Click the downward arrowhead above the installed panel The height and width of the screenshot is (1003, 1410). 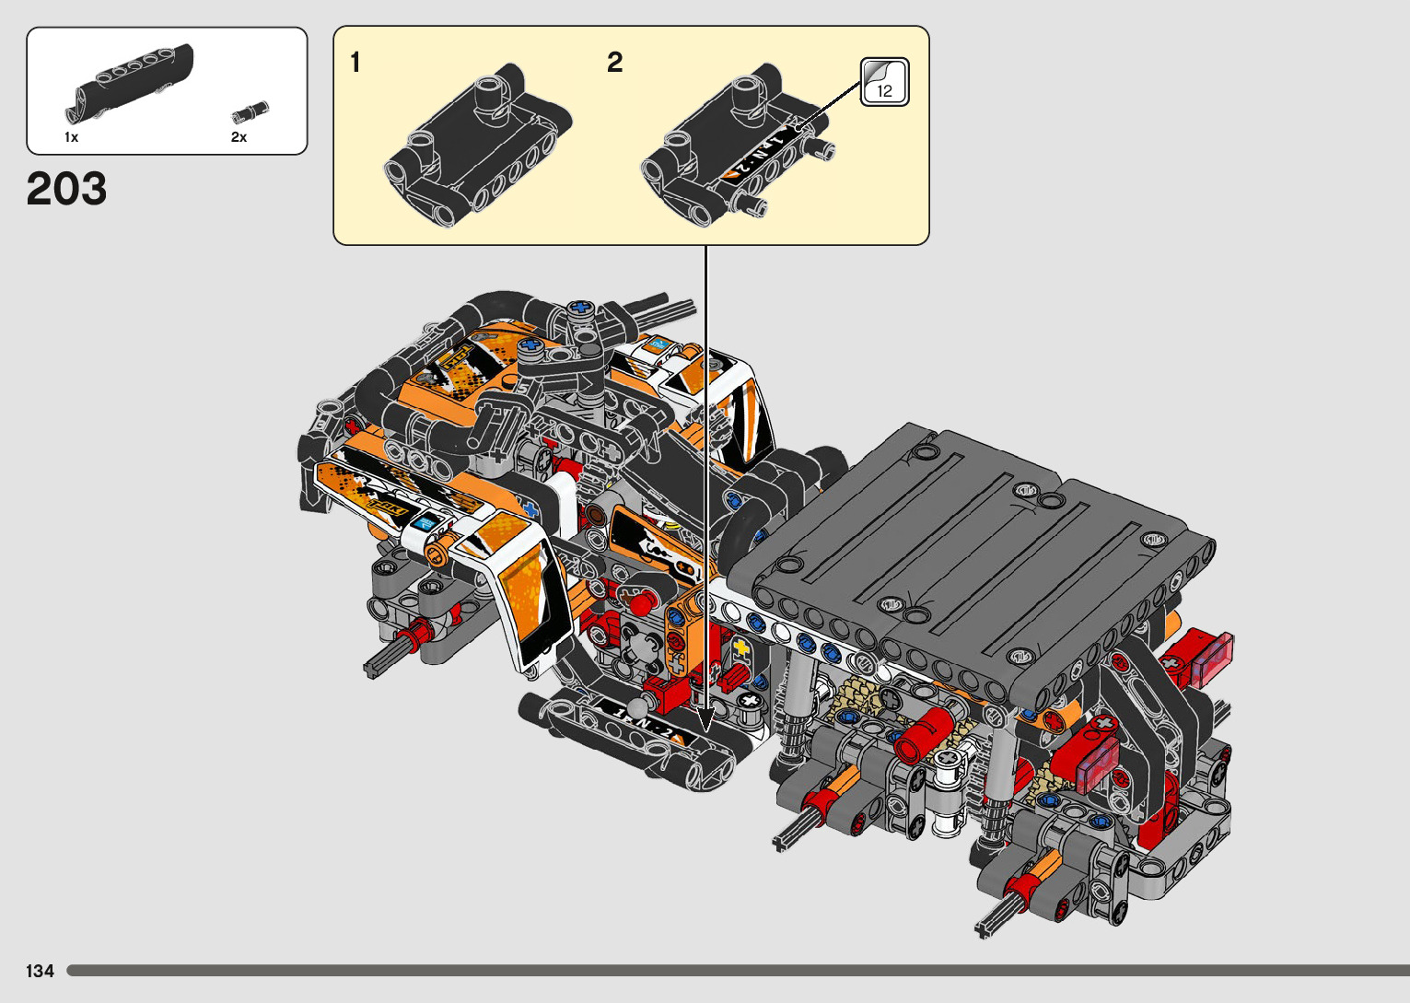[x=705, y=719]
